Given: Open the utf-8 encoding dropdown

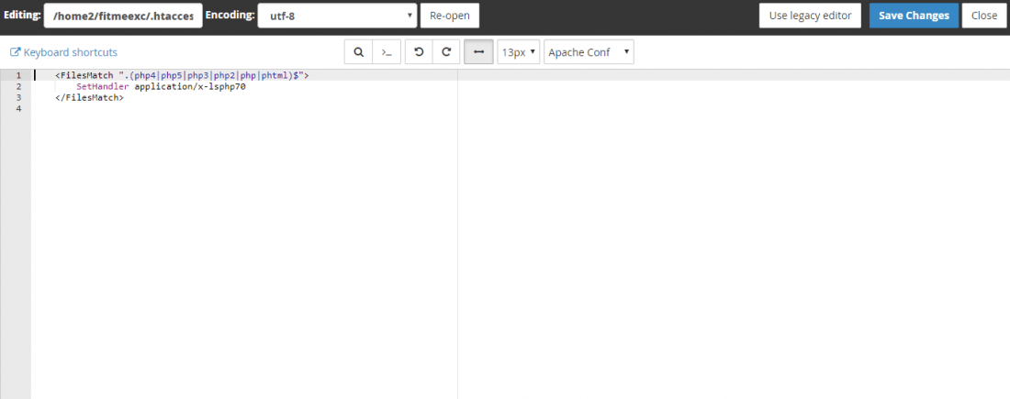Looking at the screenshot, I should pyautogui.click(x=337, y=16).
